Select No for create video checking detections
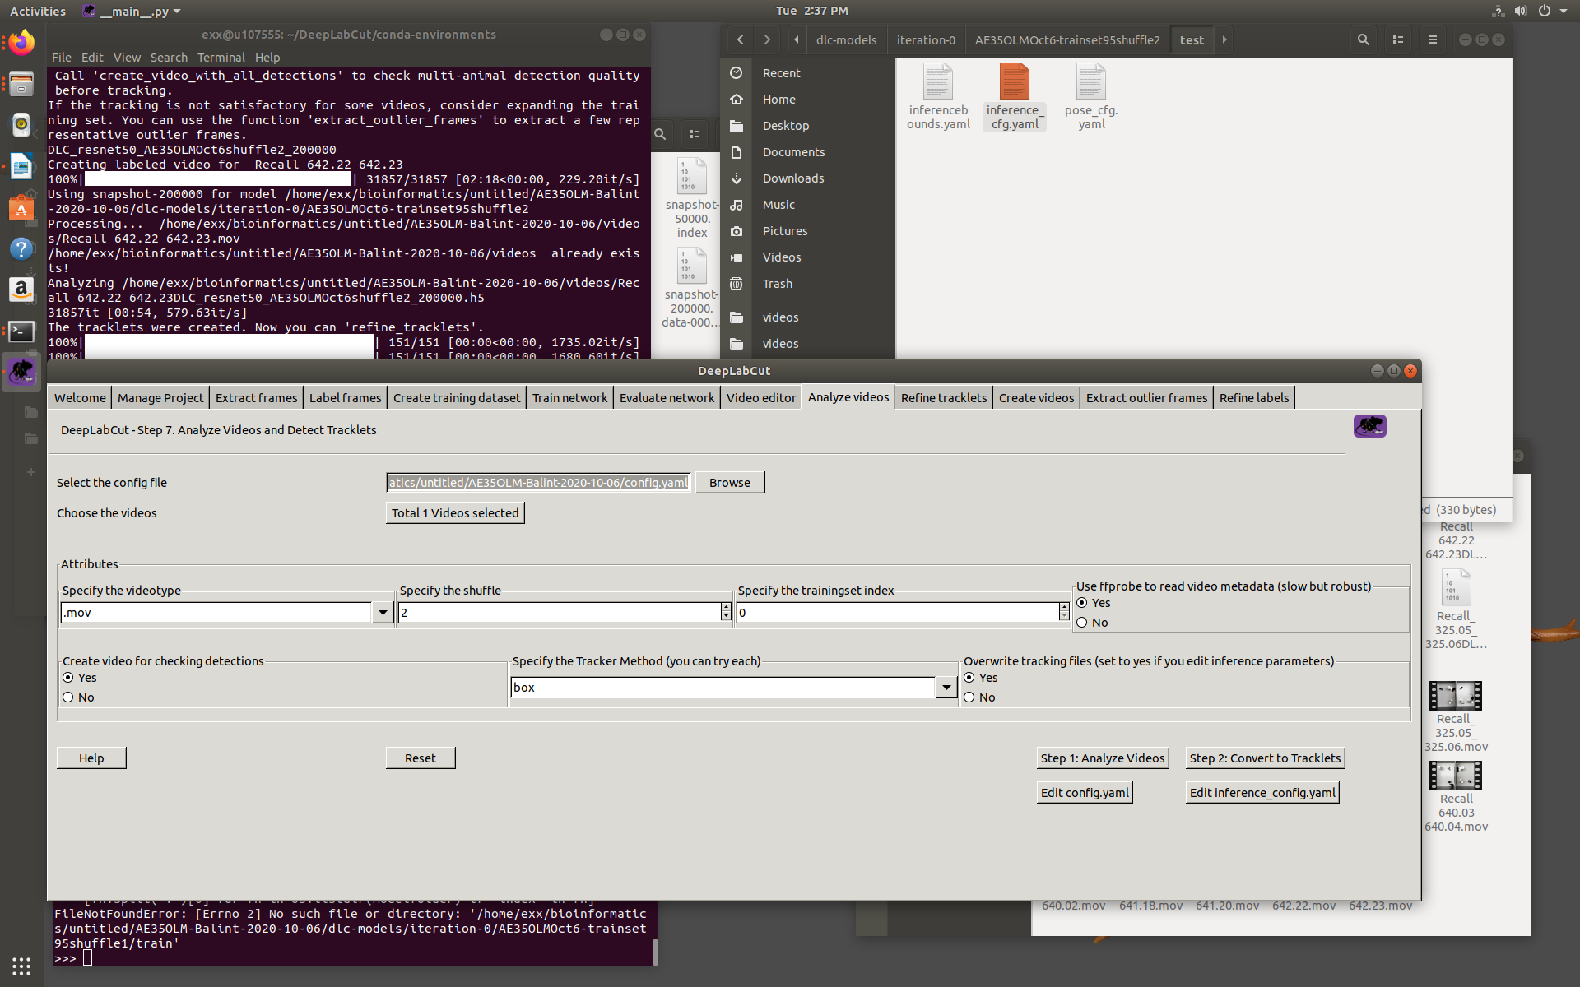 [68, 697]
